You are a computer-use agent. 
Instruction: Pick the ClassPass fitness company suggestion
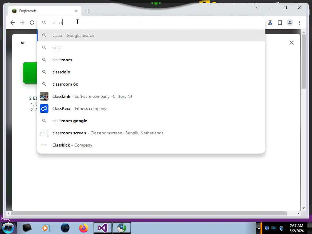click(x=151, y=108)
